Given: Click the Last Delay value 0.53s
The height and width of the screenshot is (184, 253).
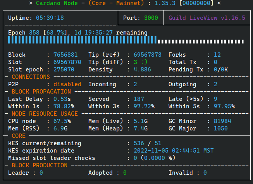Looking at the screenshot, I should (62, 99).
